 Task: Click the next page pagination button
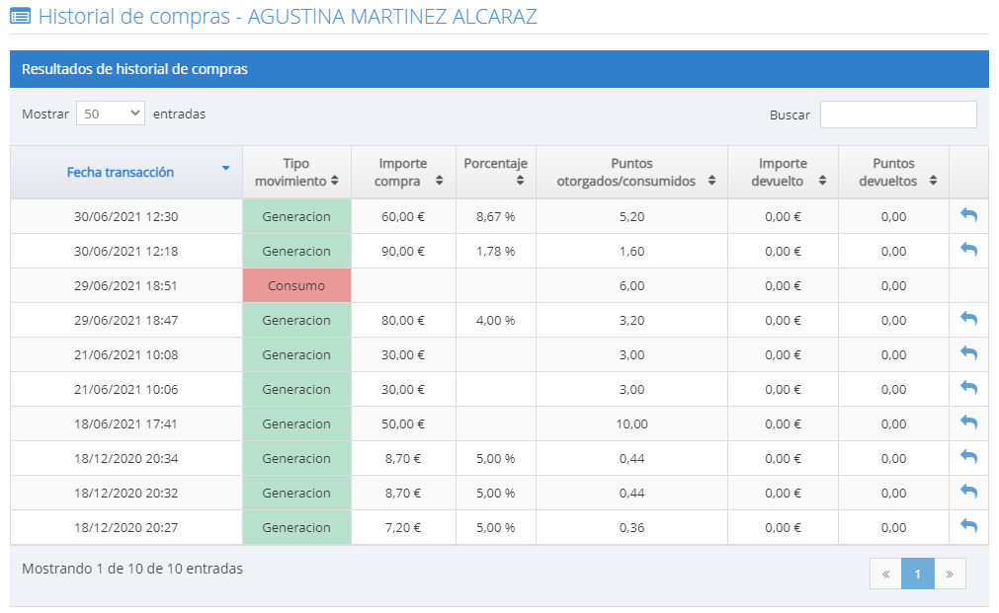coord(949,574)
